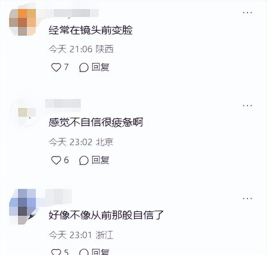Open the three-dot menu for '好像不像从前那般自信了' comment

[x=247, y=198]
